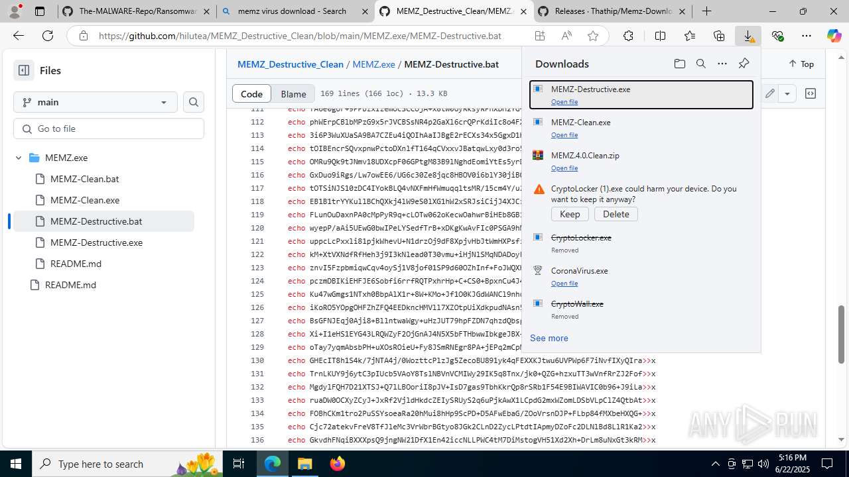Open file link under MEMZ-Destructive.exe
The height and width of the screenshot is (477, 849).
coord(564,102)
